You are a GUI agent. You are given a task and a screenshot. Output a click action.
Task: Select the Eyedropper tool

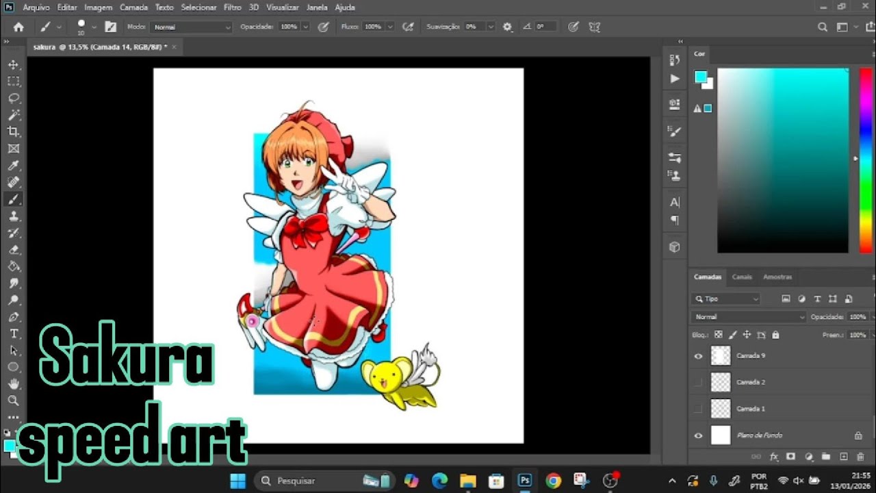pos(13,165)
